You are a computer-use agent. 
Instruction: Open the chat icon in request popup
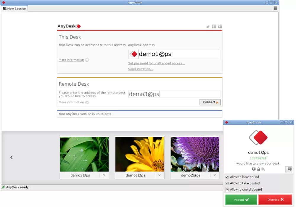(x=289, y=169)
